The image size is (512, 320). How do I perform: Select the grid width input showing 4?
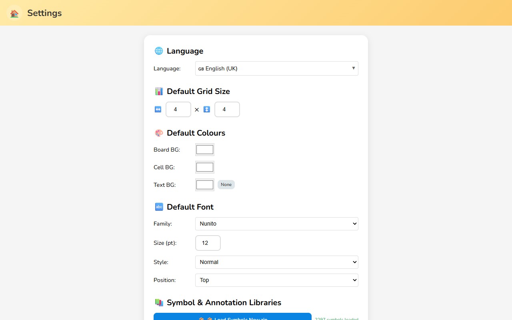click(x=178, y=109)
